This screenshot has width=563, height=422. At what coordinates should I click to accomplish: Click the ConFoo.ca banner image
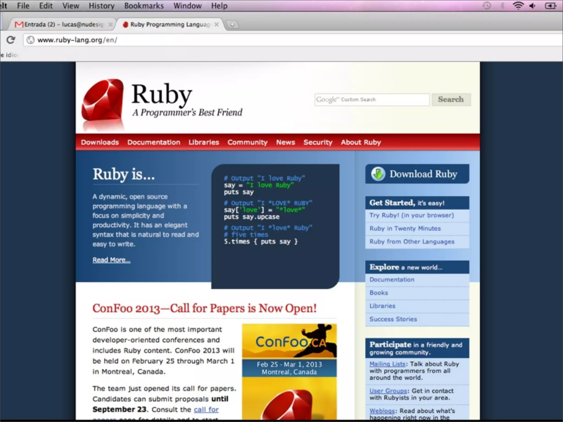click(x=289, y=371)
